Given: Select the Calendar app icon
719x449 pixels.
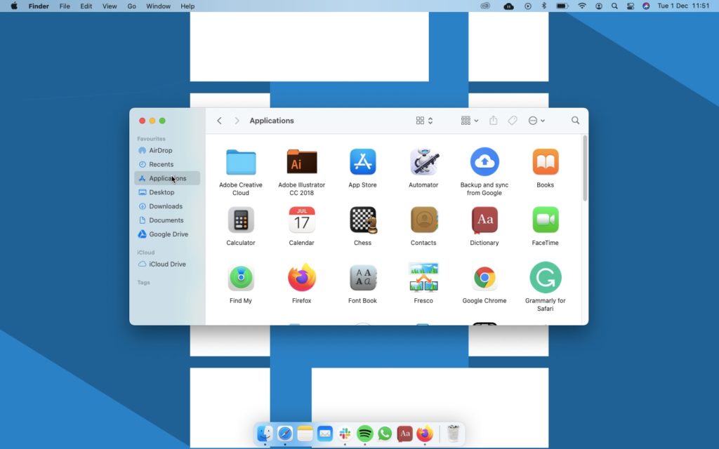Looking at the screenshot, I should coord(302,220).
